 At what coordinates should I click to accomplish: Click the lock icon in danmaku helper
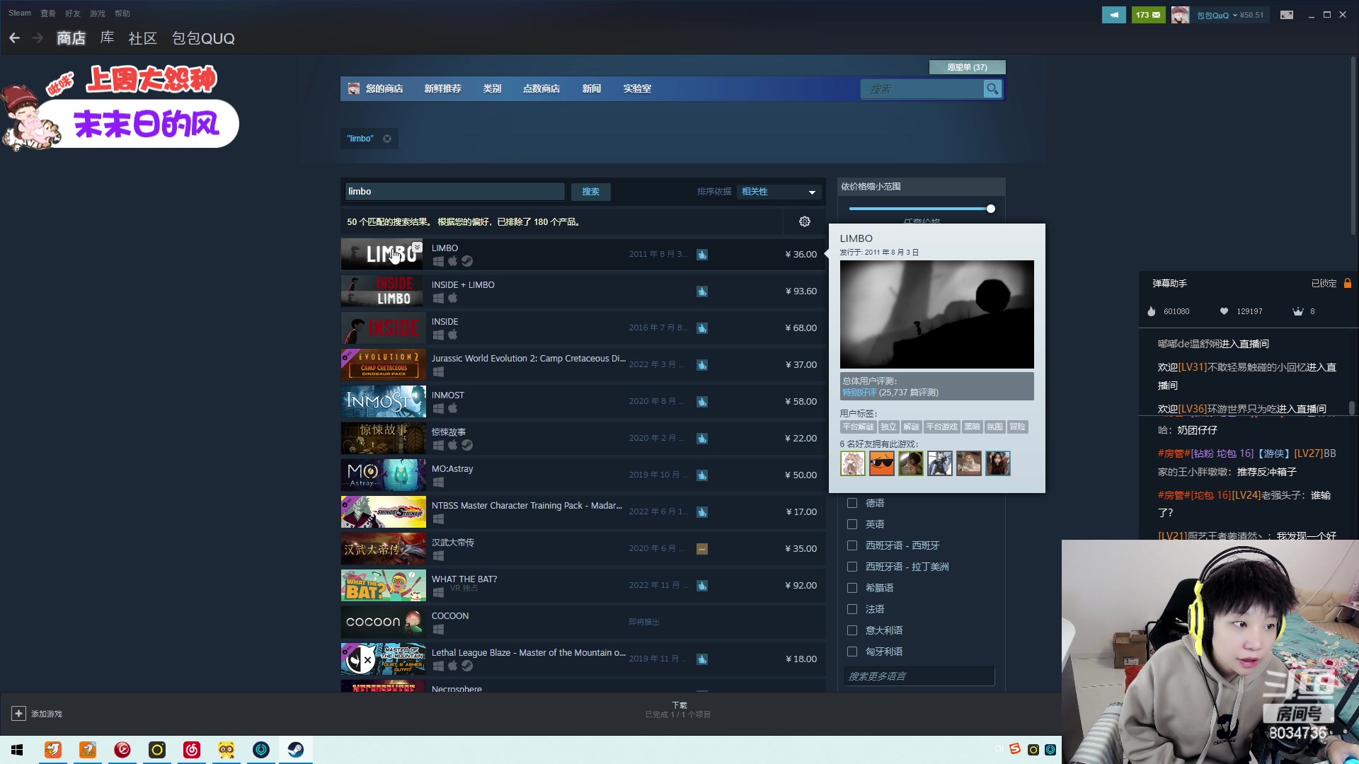(x=1348, y=284)
